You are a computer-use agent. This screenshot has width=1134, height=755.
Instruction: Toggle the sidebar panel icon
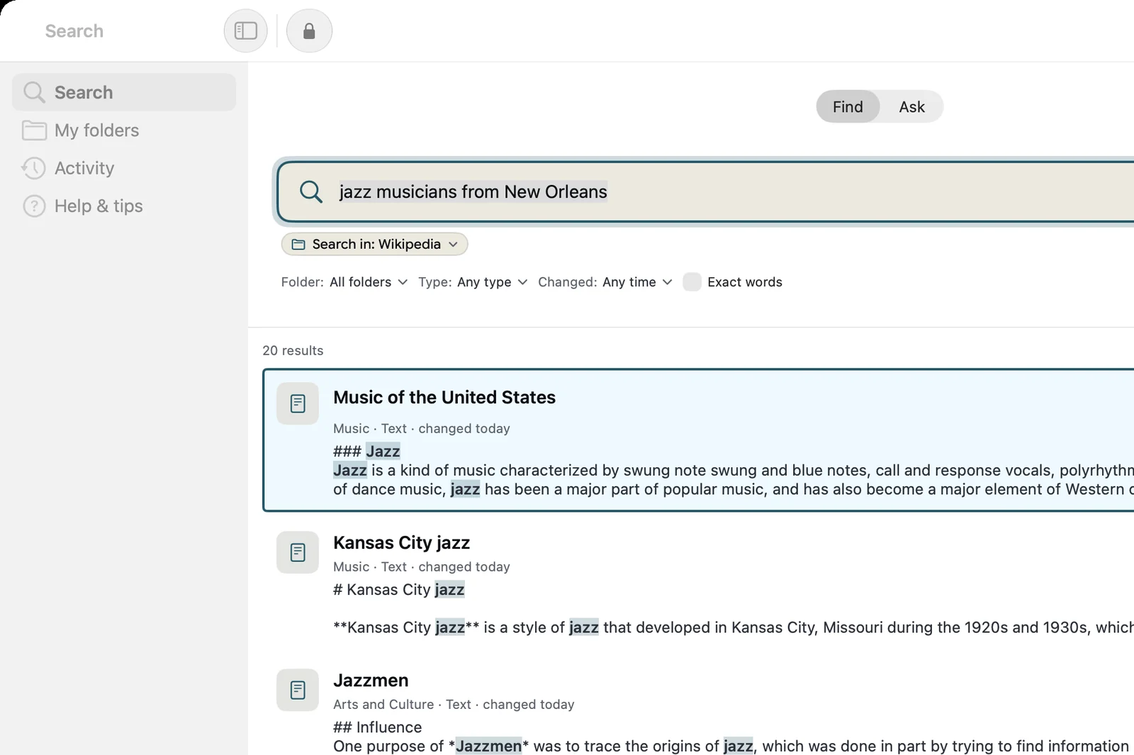[245, 30]
